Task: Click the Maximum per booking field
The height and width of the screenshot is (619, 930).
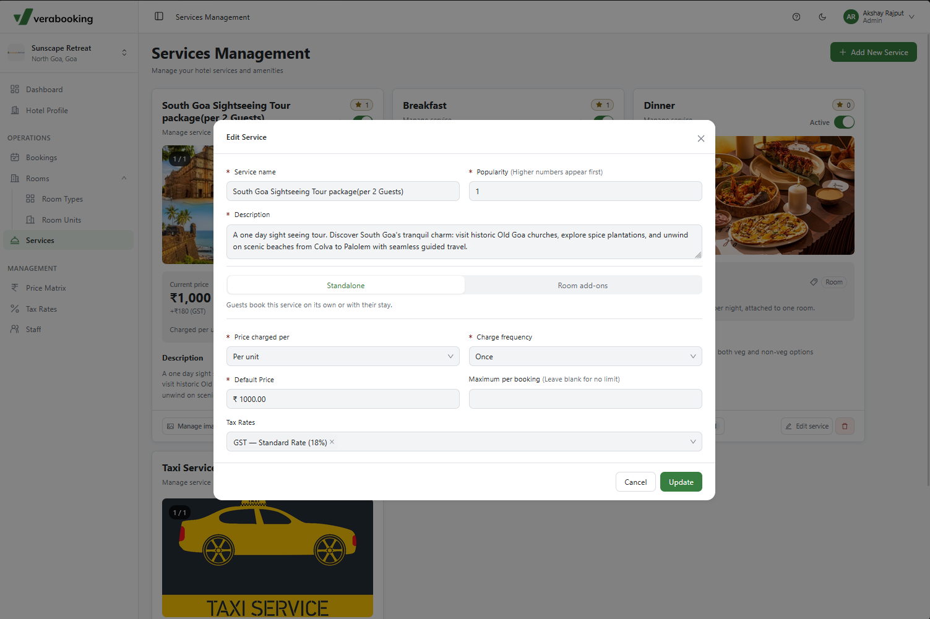Action: [x=585, y=399]
